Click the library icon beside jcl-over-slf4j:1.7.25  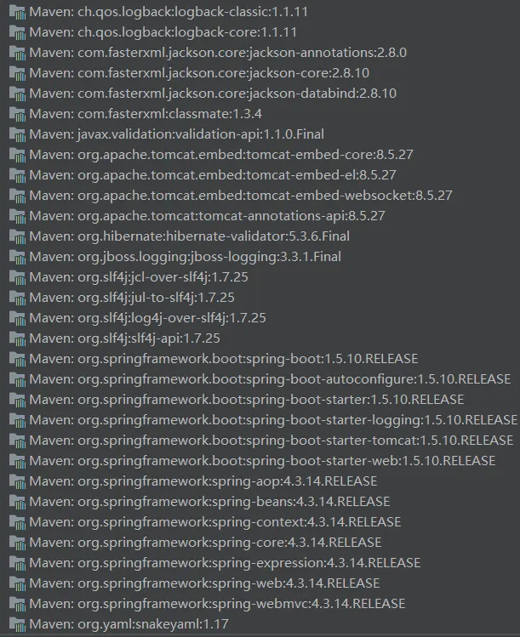(17, 277)
